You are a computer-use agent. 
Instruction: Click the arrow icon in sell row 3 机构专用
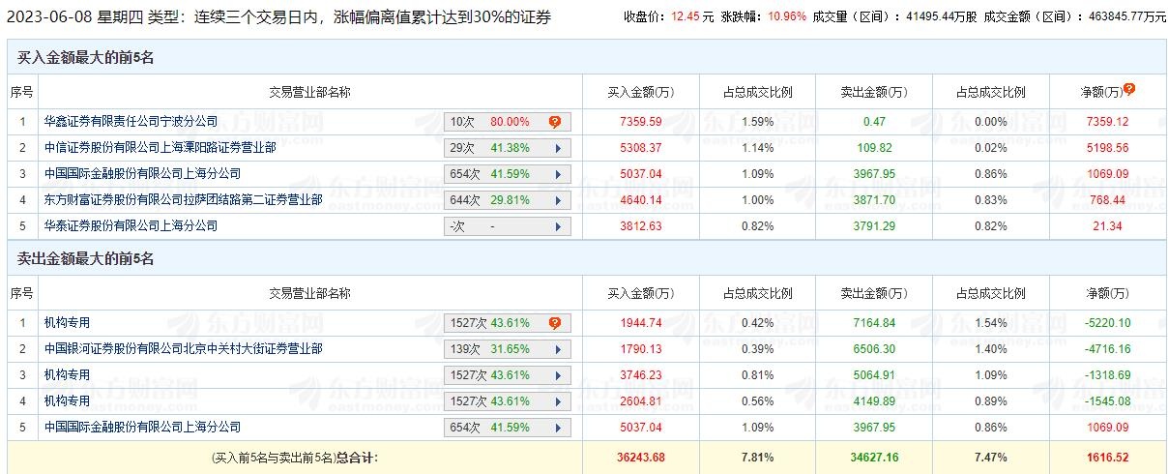558,375
